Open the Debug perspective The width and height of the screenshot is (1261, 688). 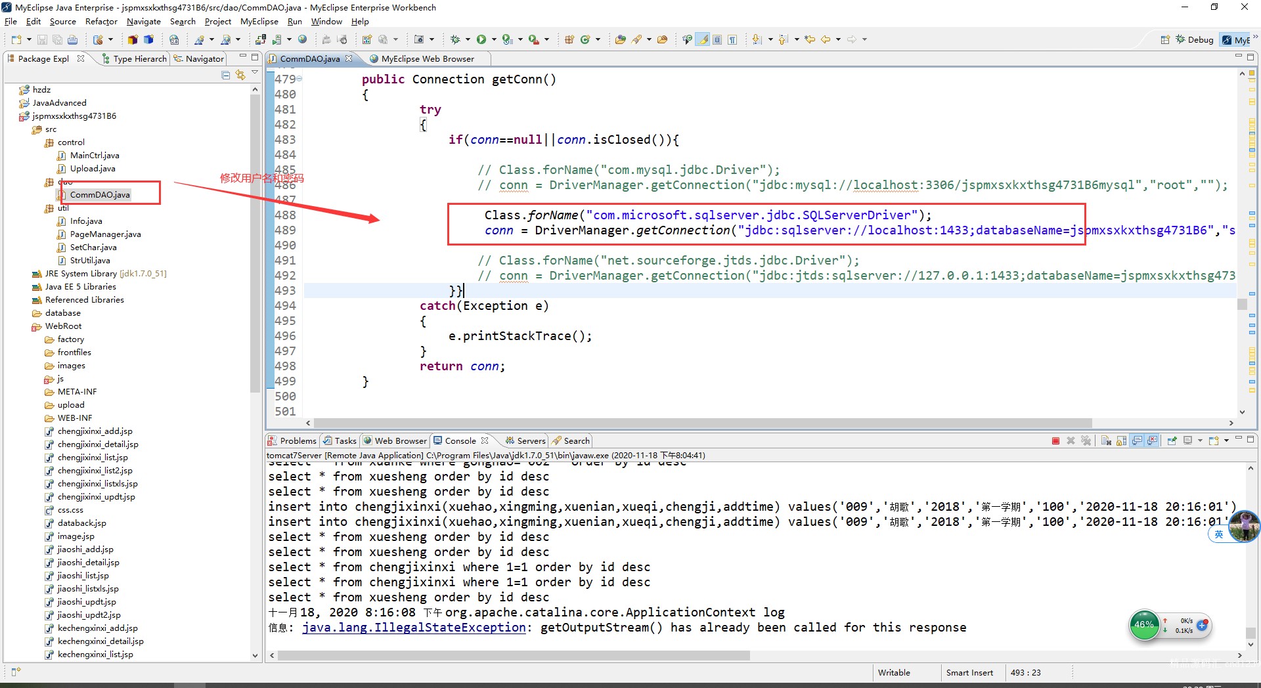click(1195, 39)
